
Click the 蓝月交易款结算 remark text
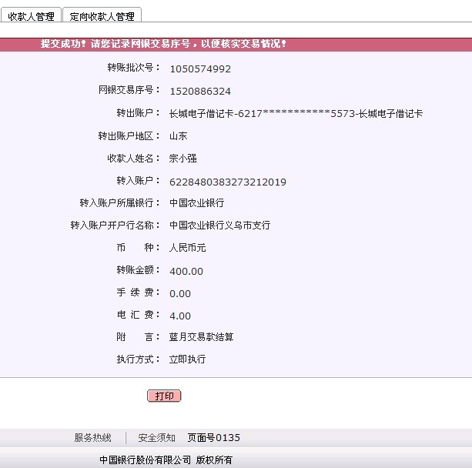click(202, 337)
